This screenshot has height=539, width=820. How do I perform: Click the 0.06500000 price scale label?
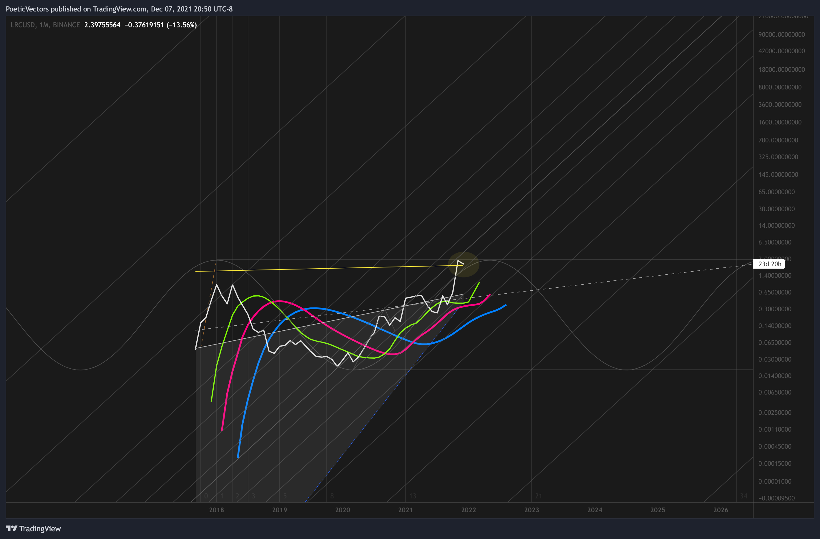point(774,342)
